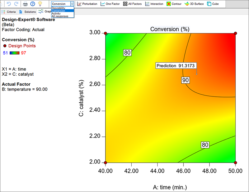The image size is (249, 192).
Task: Select the Contour plot view
Action: (x=174, y=4)
